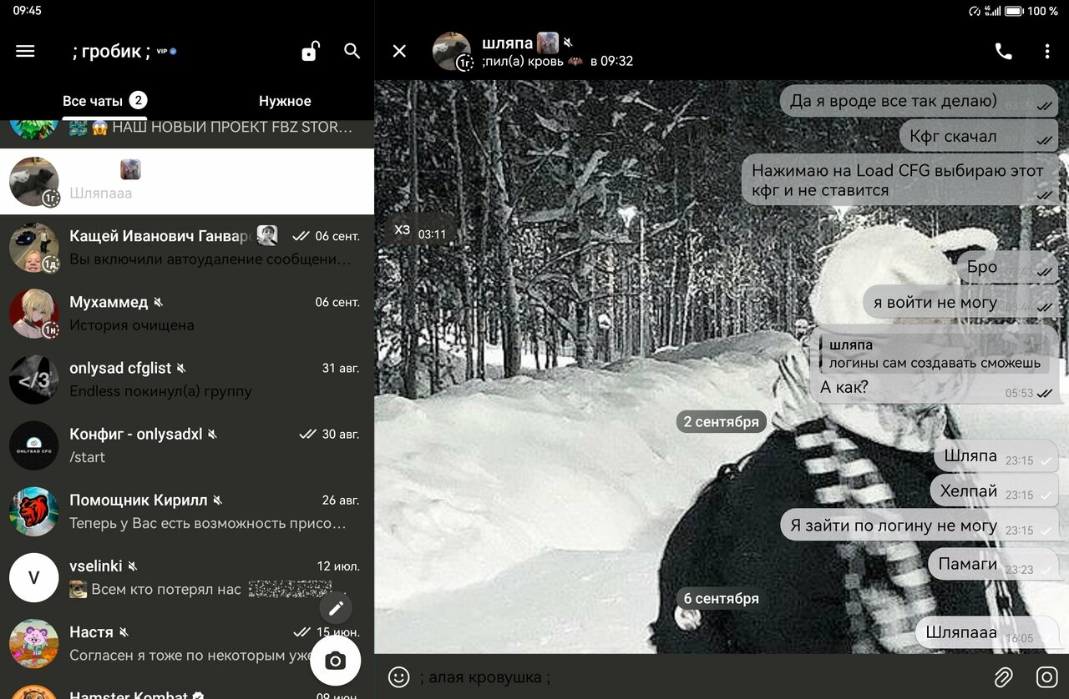The height and width of the screenshot is (699, 1069).
Task: Open the Кащей Иванович chat
Action: pyautogui.click(x=187, y=248)
